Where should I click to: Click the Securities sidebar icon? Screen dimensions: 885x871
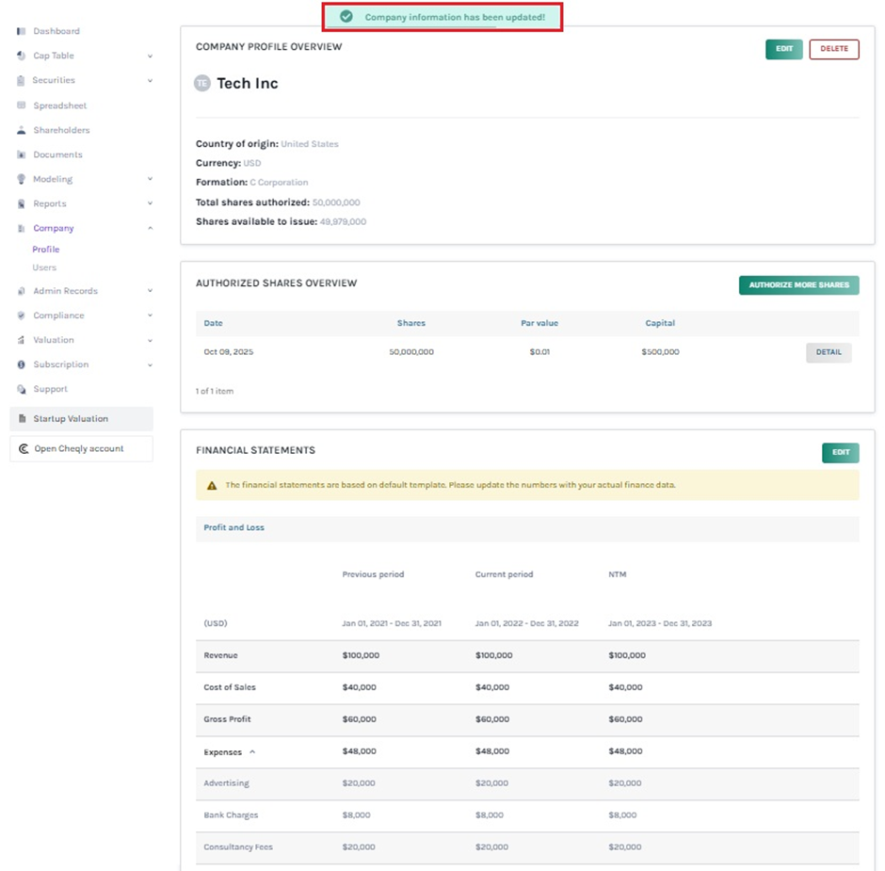[x=20, y=80]
